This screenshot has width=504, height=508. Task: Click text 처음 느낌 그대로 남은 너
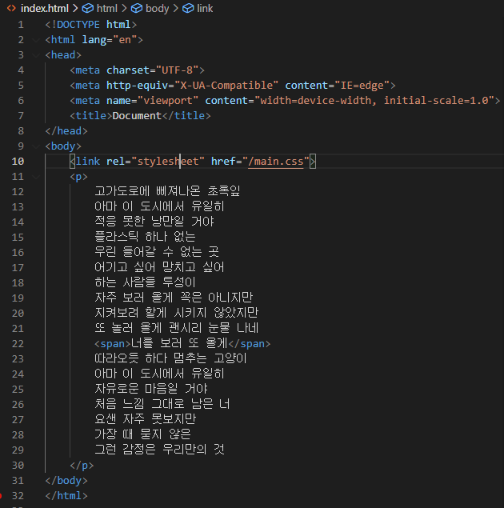click(162, 404)
